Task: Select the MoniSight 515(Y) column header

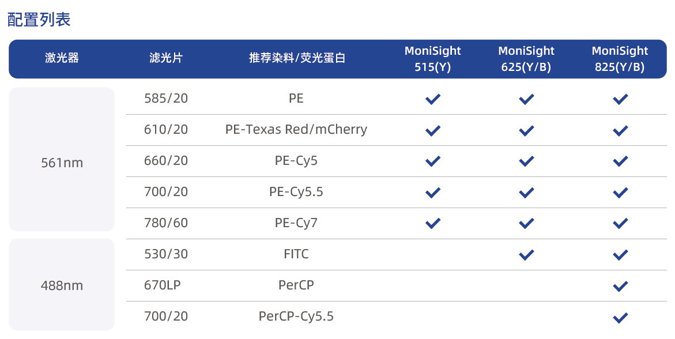Action: pyautogui.click(x=433, y=59)
